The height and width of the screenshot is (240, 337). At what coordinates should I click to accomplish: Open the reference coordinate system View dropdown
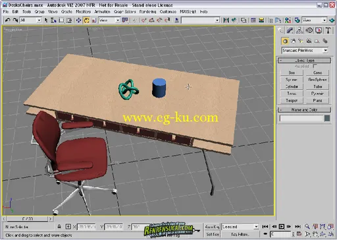(109, 20)
